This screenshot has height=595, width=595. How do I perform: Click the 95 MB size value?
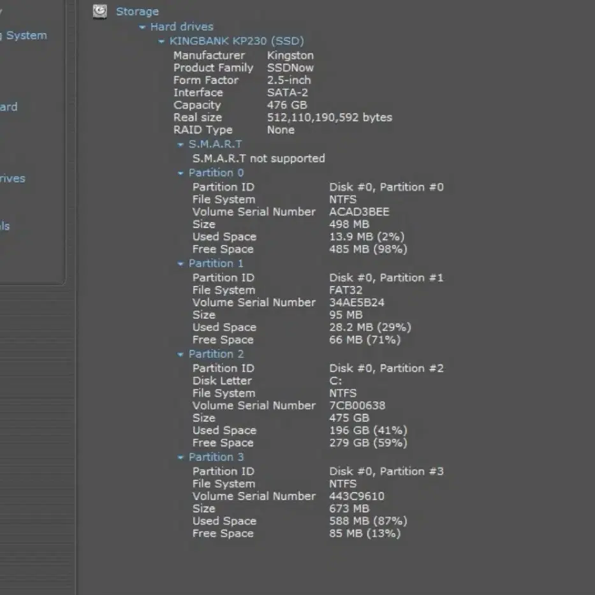click(346, 315)
